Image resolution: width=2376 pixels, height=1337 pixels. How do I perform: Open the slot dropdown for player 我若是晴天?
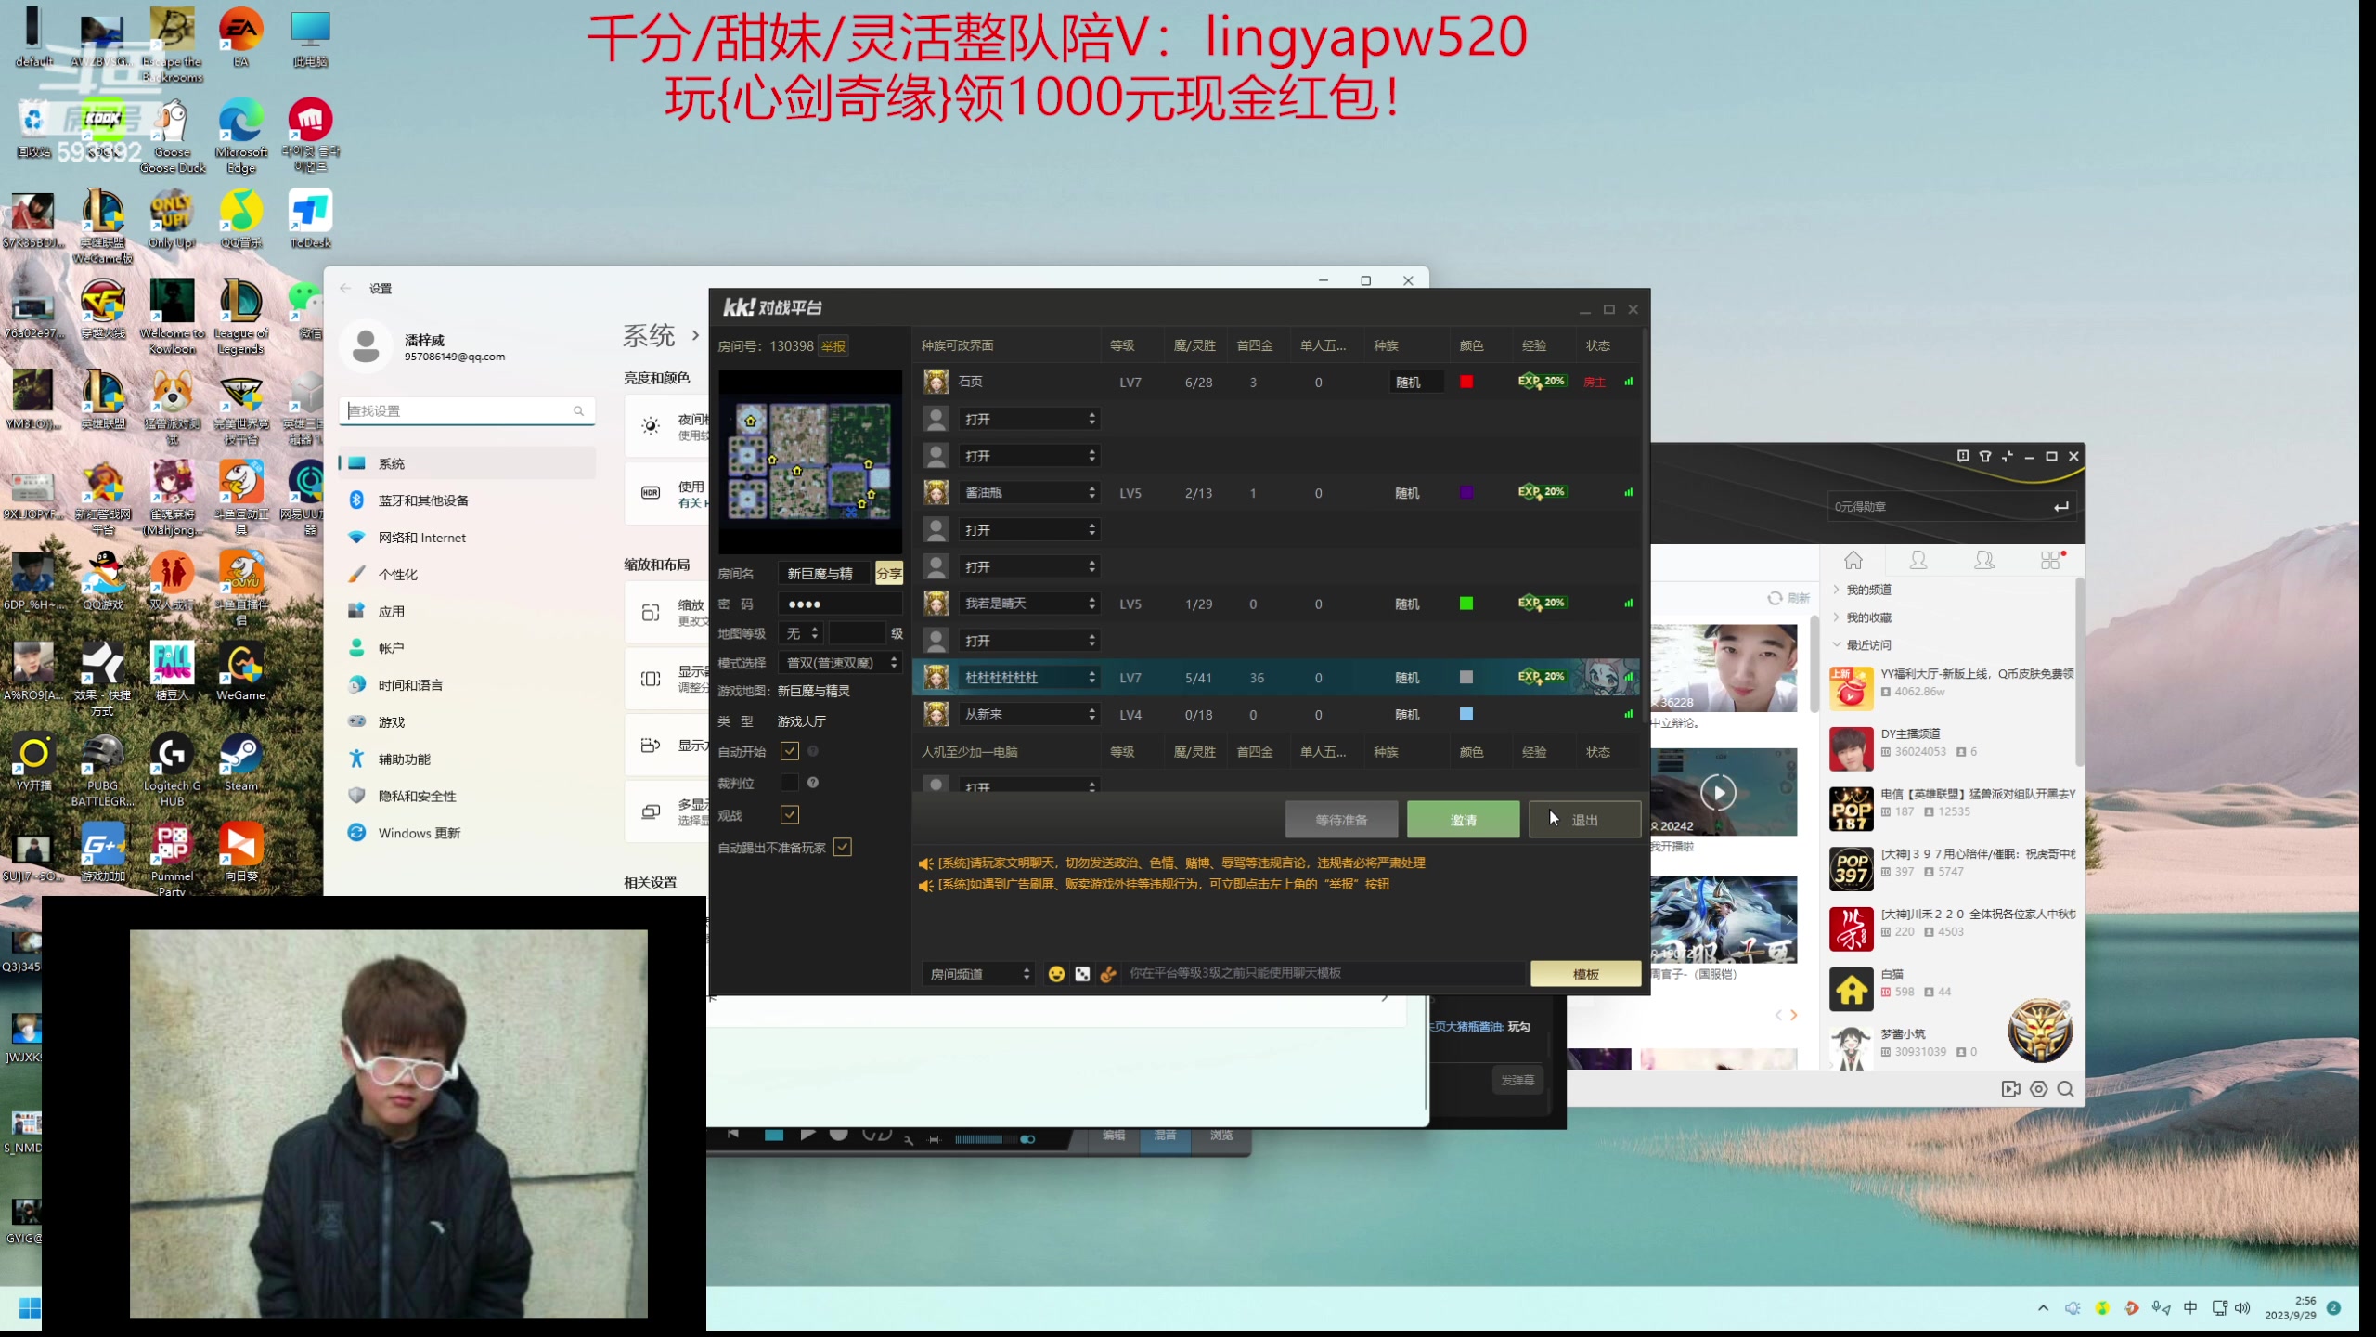[x=1029, y=604]
